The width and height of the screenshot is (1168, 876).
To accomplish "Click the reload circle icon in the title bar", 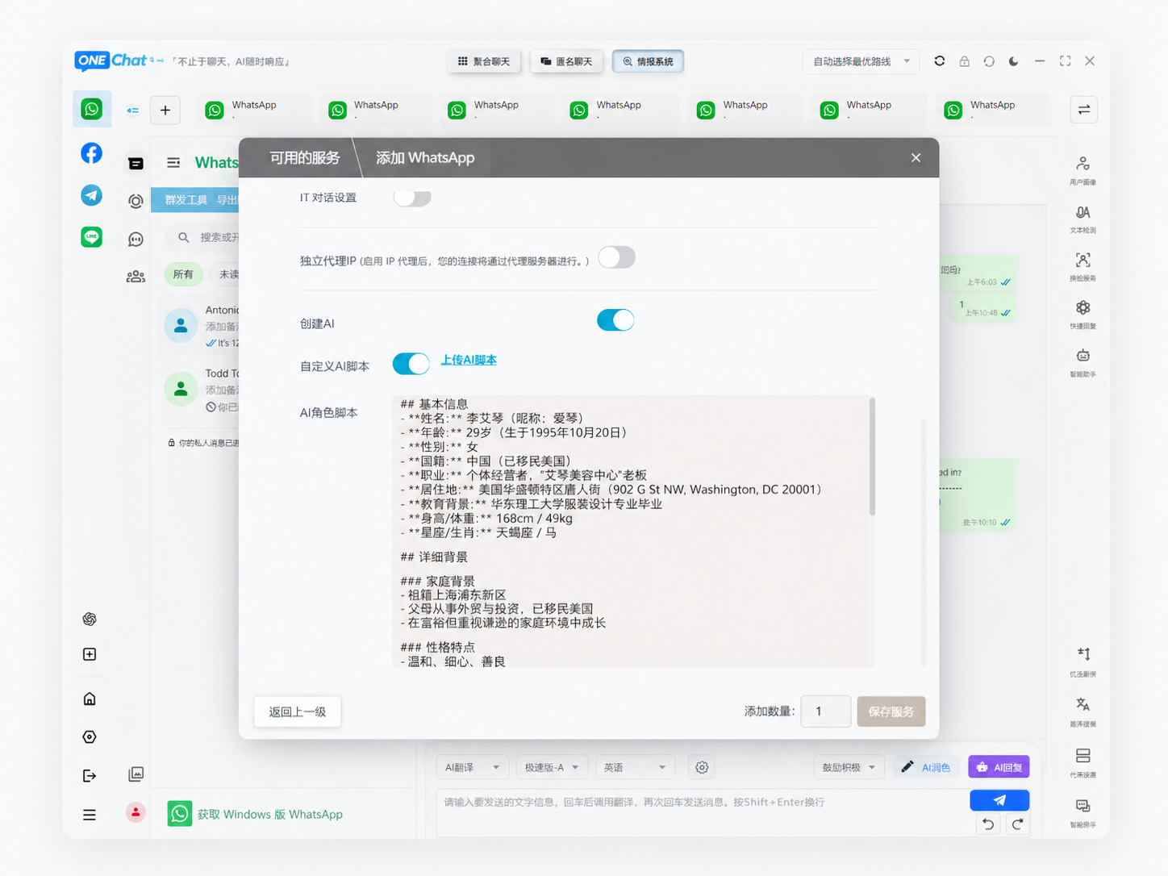I will tap(989, 61).
